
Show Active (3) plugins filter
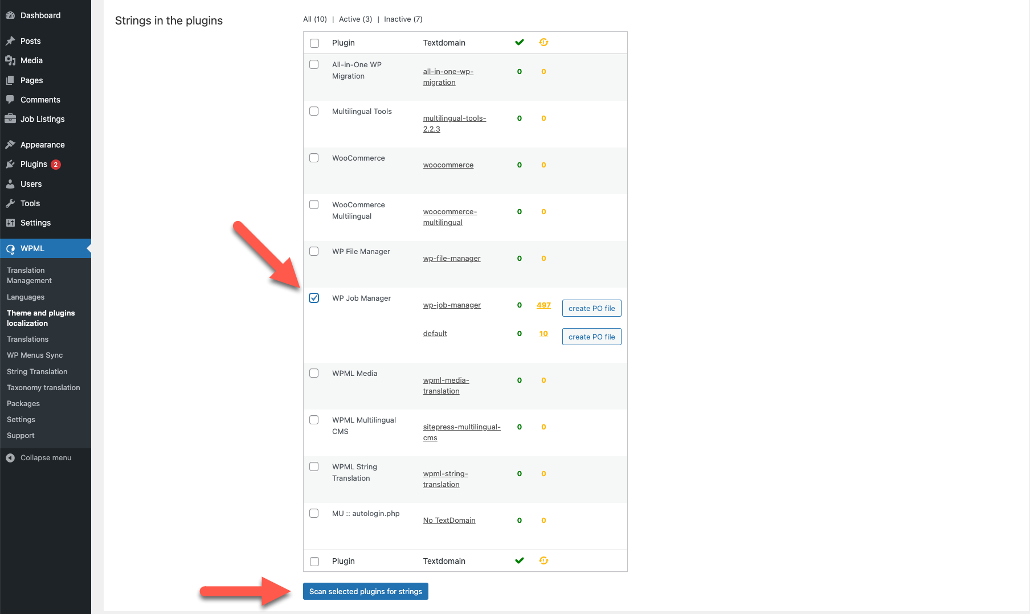355,19
